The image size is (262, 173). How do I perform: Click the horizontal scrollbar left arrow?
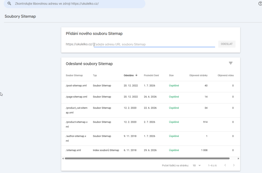63,158
